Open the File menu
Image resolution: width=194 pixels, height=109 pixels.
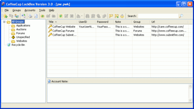point(7,10)
